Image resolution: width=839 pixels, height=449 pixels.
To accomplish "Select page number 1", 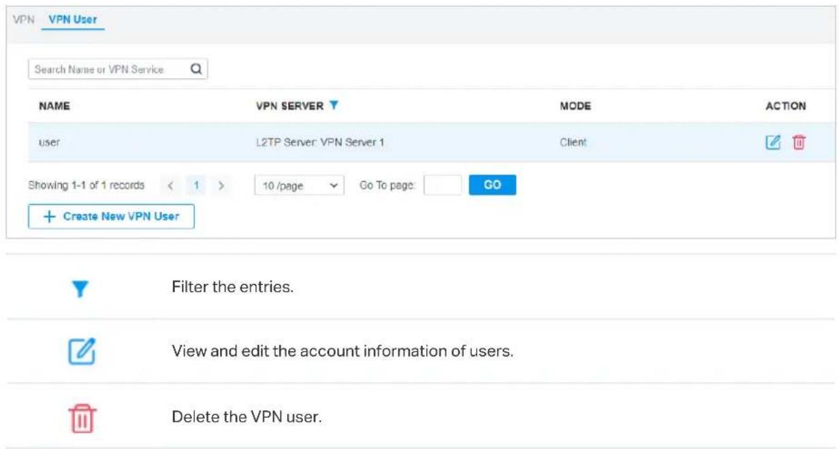I will [196, 185].
